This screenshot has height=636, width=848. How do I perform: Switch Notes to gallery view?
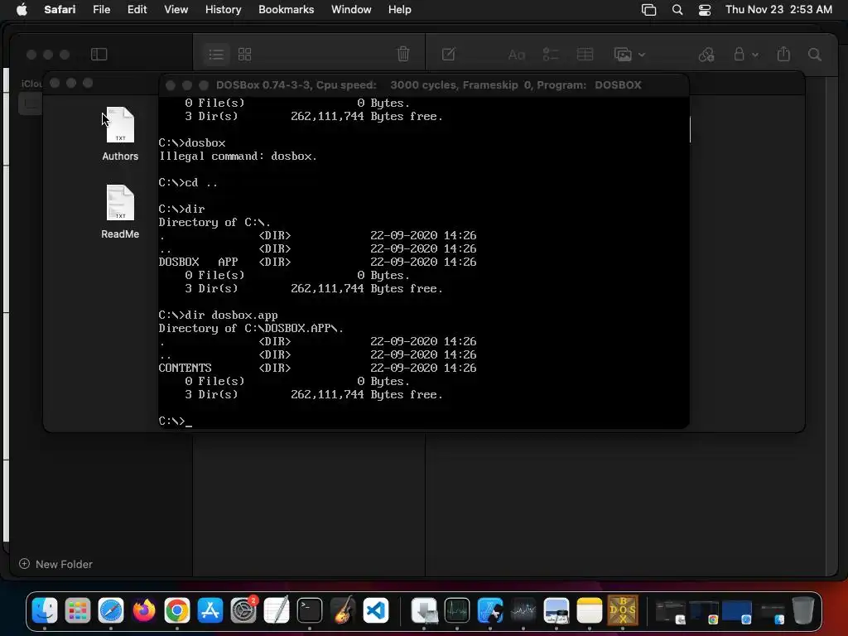point(245,54)
